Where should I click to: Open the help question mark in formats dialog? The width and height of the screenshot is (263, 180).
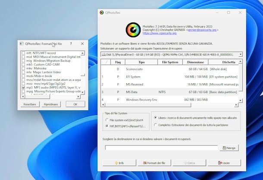[x=71, y=44]
